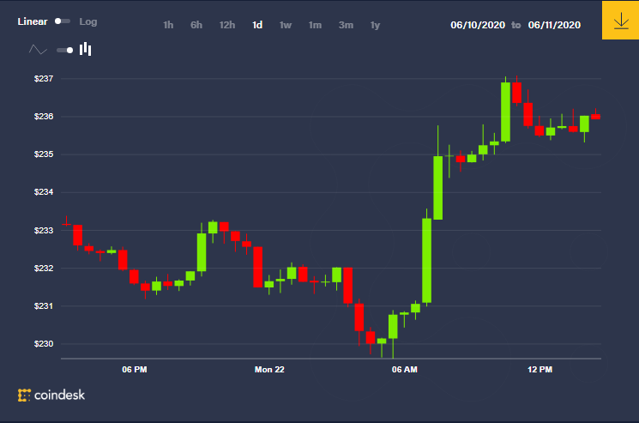The height and width of the screenshot is (423, 639).
Task: Switch to the 1y time range
Action: (x=375, y=25)
